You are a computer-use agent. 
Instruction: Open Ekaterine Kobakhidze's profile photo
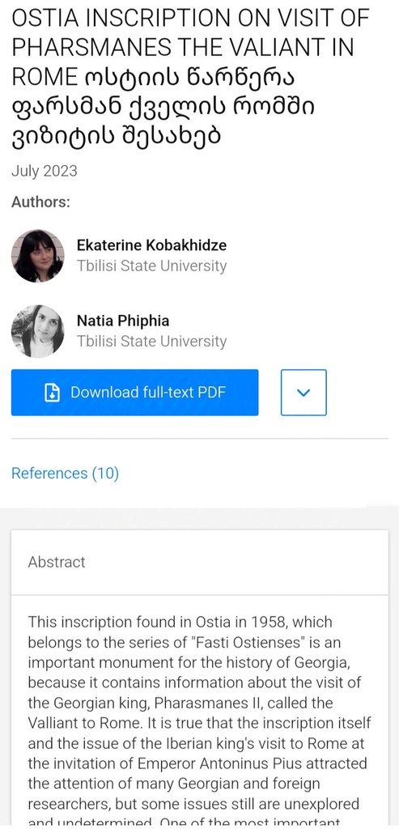pos(38,256)
